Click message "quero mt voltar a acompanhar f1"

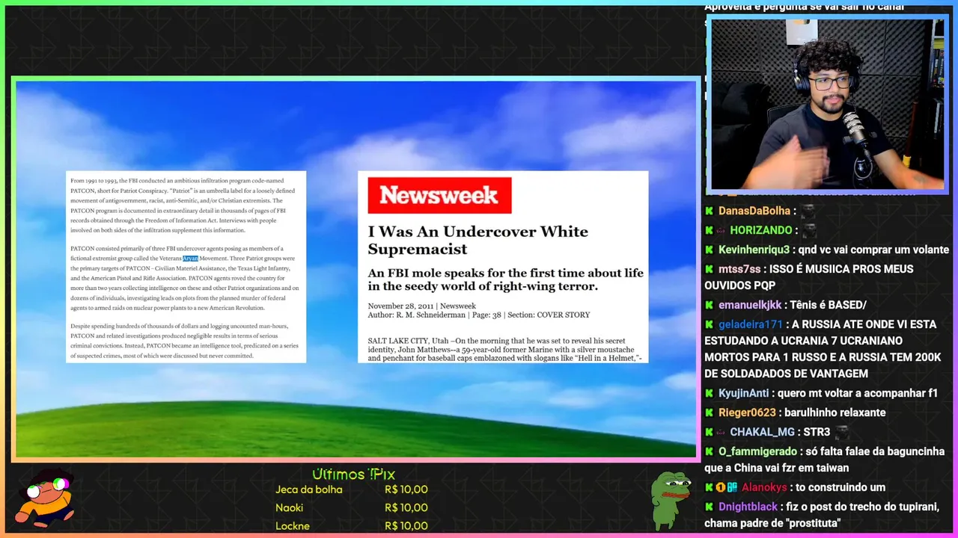(x=858, y=393)
